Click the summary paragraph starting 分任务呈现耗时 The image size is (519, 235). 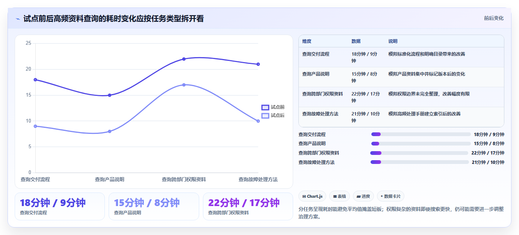point(401,213)
